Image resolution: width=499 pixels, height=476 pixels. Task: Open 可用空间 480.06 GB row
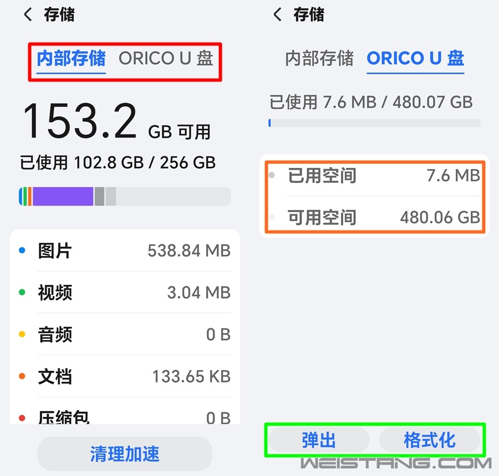(375, 217)
